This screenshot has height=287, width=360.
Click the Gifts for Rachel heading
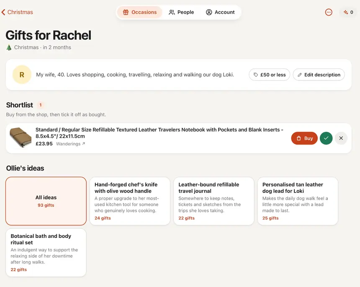pos(49,35)
